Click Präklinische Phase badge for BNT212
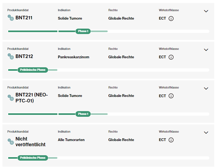Image resolution: width=217 pixels, height=168 pixels. [x=33, y=70]
